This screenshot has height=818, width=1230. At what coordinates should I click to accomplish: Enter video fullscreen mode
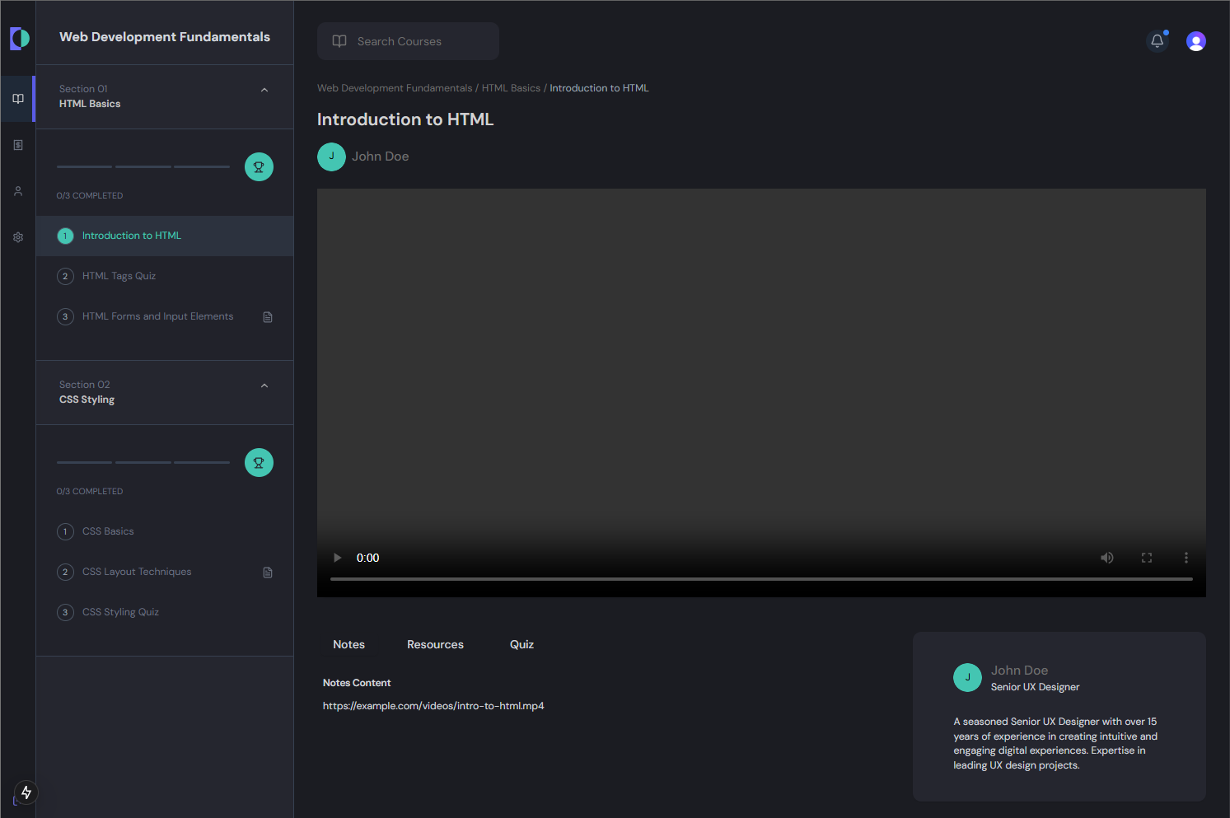click(1147, 558)
